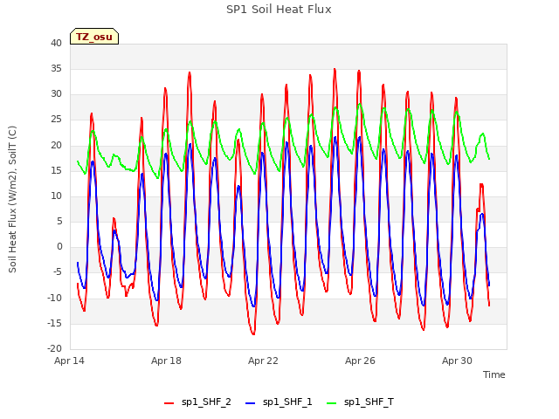Click the red sp1_SHF_2 legend swatch
559x419 pixels.
tap(169, 403)
